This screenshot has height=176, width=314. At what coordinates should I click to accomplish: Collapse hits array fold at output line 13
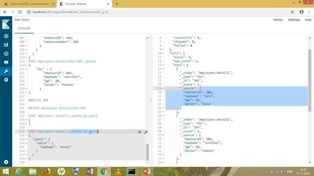163,65
